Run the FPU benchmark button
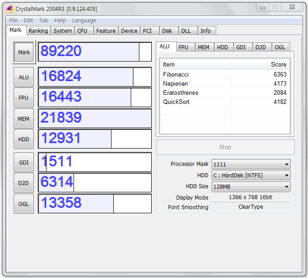The height and width of the screenshot is (278, 308). click(x=24, y=98)
